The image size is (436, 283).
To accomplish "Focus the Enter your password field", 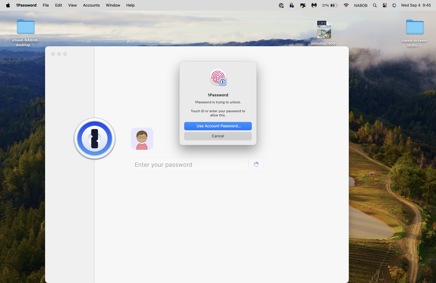I will coord(190,165).
